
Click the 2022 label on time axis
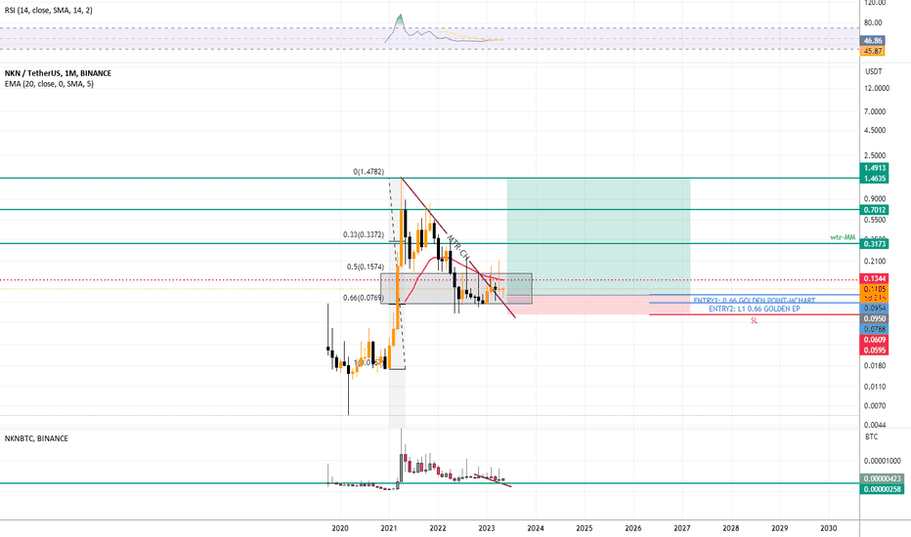coord(438,528)
